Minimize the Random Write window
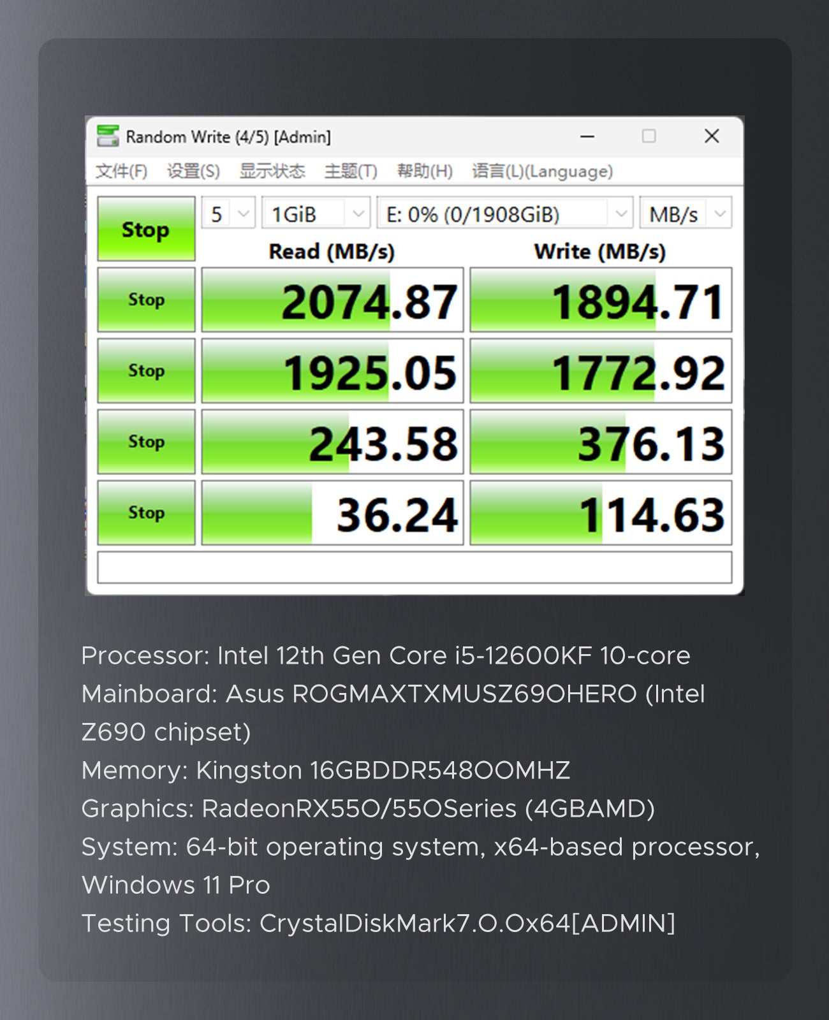The height and width of the screenshot is (1020, 829). [x=587, y=136]
